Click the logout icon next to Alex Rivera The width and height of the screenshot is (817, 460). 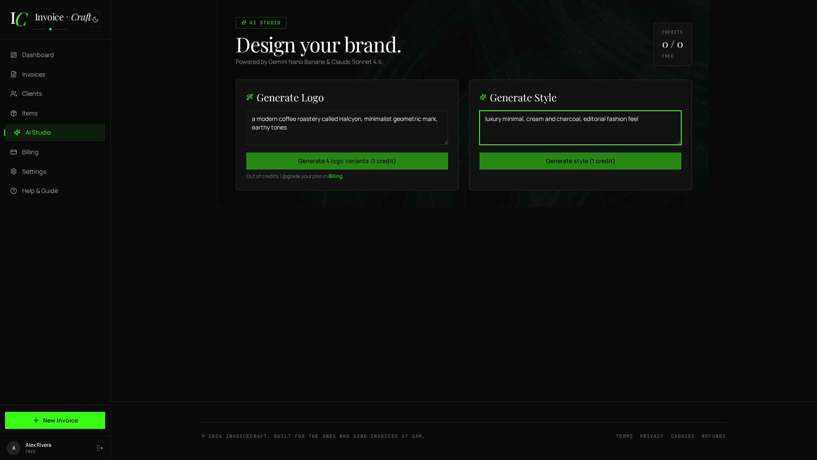tap(100, 448)
